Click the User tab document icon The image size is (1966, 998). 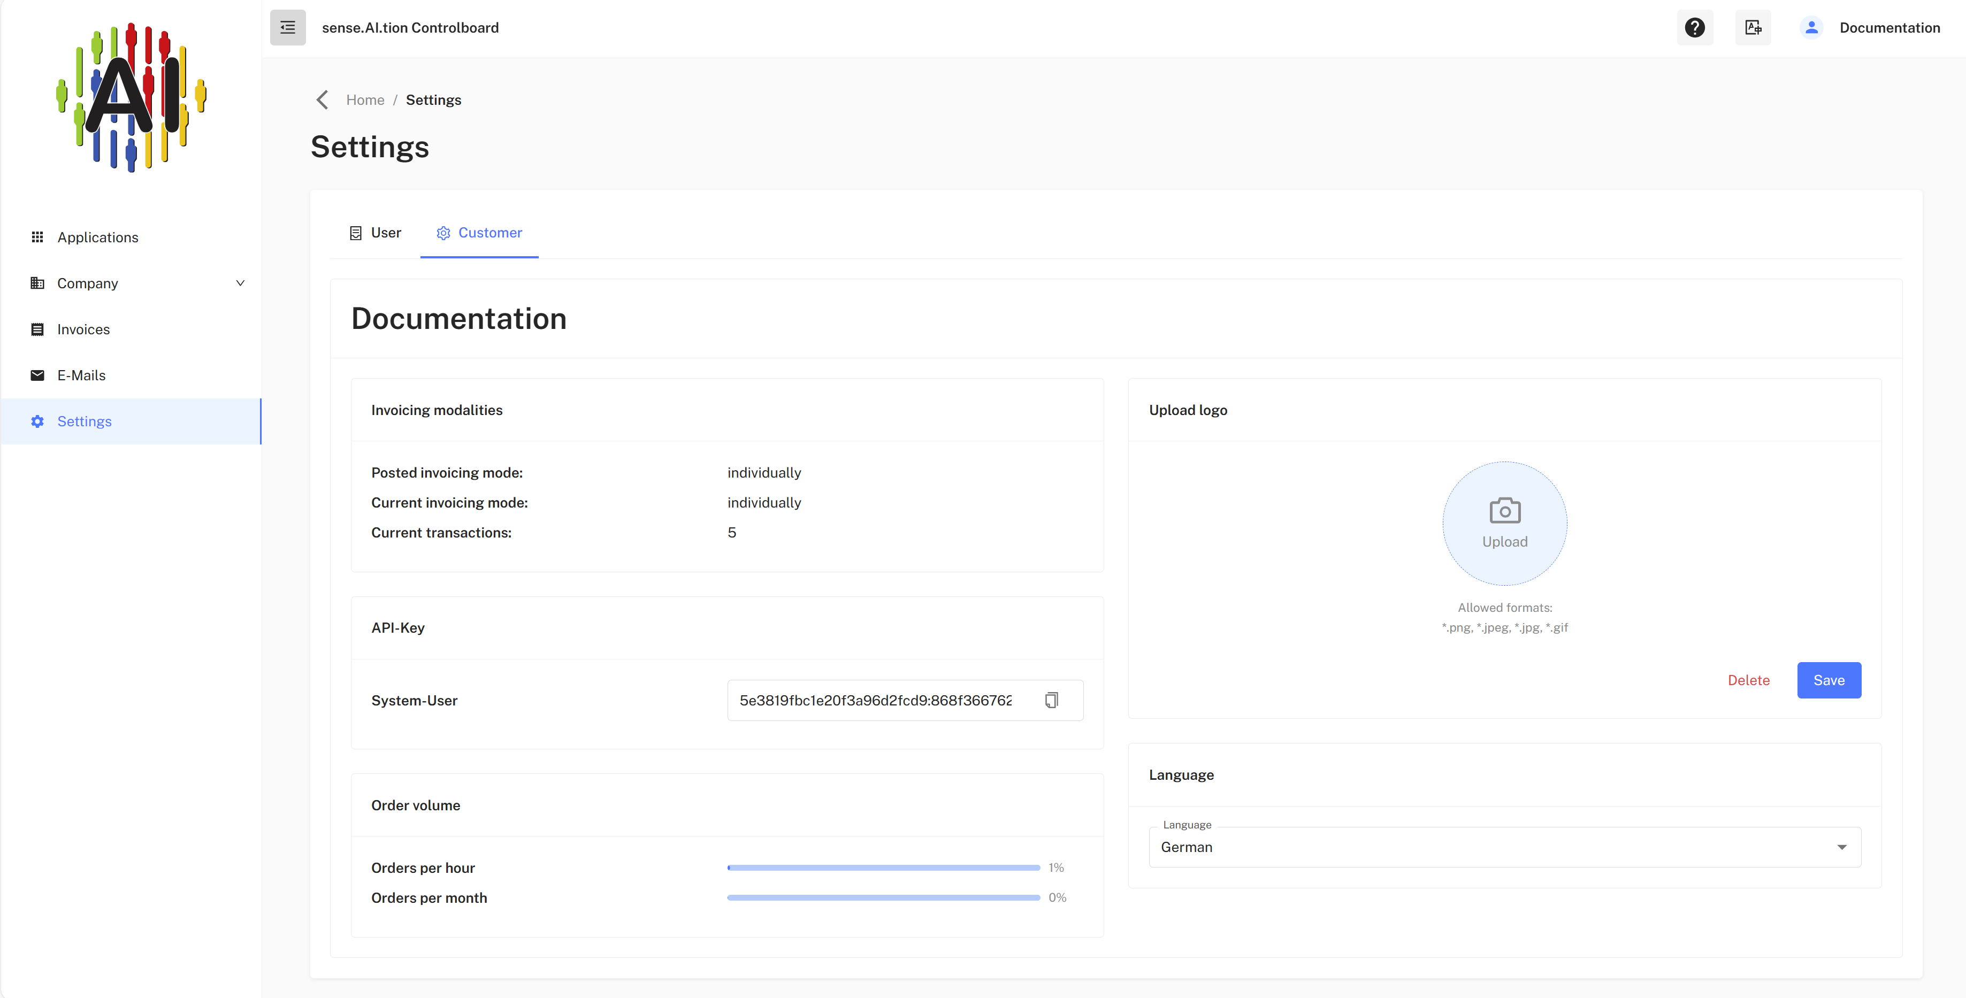click(x=356, y=233)
